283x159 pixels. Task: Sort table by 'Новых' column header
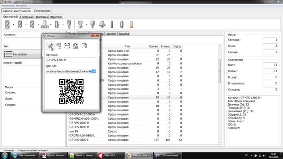coord(165,46)
